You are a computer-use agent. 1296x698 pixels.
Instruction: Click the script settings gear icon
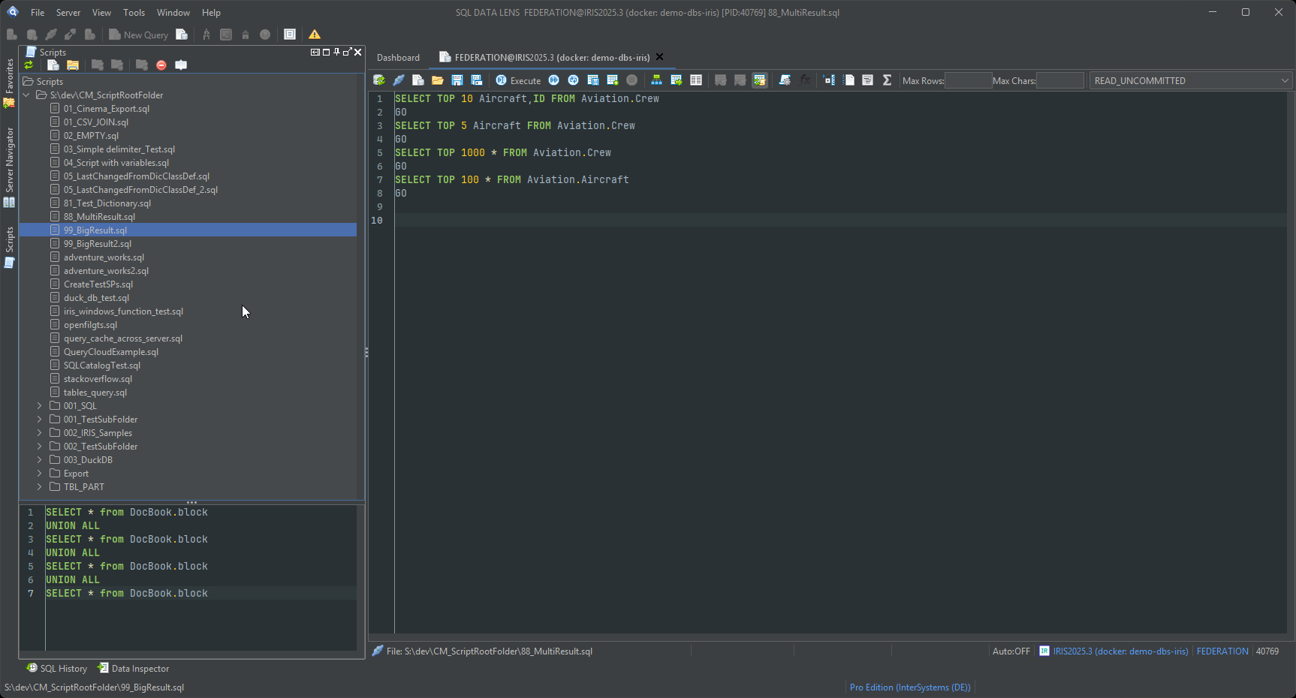pos(785,80)
